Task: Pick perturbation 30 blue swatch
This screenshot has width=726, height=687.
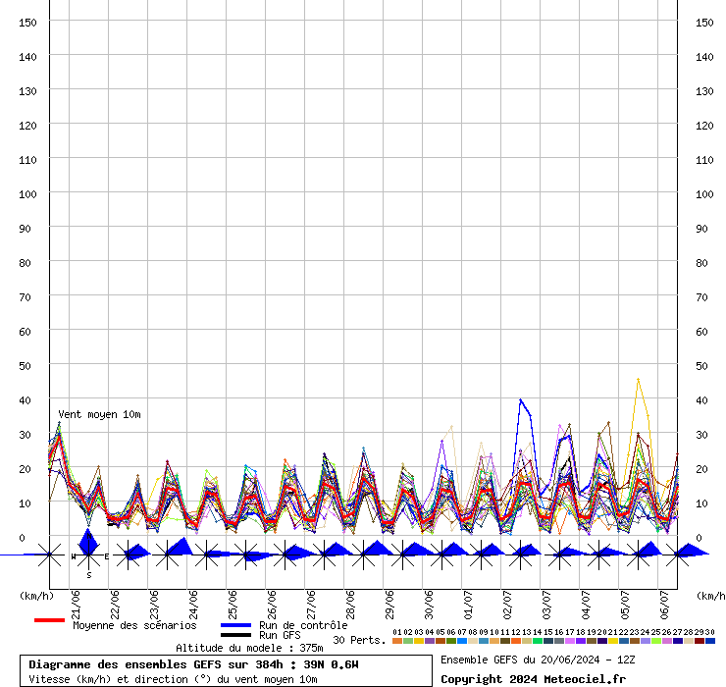Action: click(709, 641)
